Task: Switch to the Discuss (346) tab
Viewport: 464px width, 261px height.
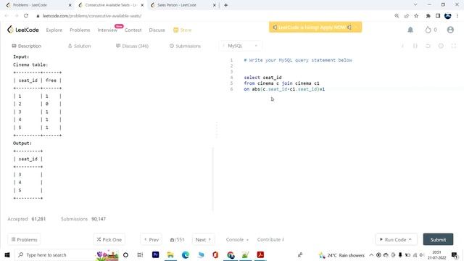Action: (x=132, y=46)
